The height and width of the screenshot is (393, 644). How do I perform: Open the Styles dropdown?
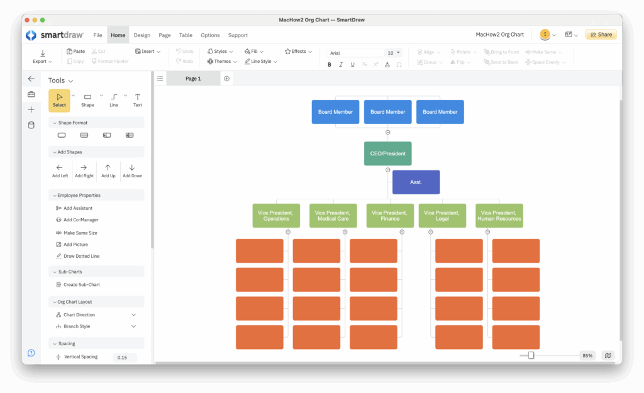pyautogui.click(x=220, y=52)
